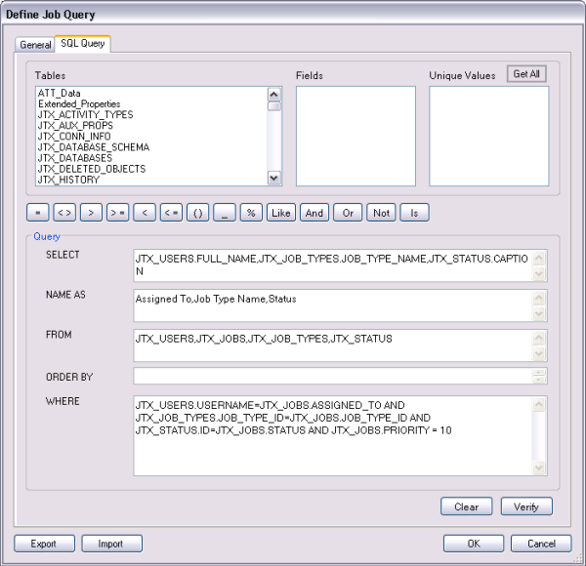Import a query definition
586x566 pixels.
tap(111, 544)
